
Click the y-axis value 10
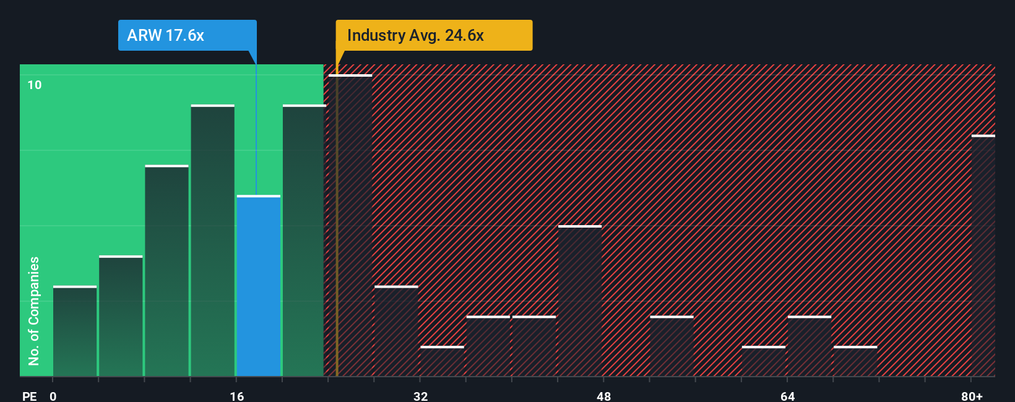tap(35, 85)
